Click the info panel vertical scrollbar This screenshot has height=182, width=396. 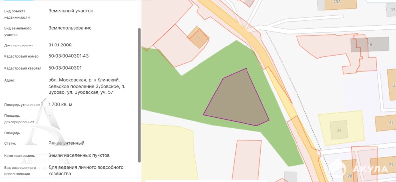(x=139, y=95)
